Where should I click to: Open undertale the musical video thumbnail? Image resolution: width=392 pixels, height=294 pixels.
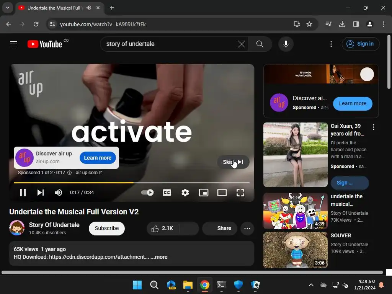(x=296, y=211)
